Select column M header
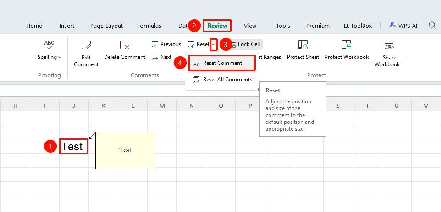 tap(162, 106)
